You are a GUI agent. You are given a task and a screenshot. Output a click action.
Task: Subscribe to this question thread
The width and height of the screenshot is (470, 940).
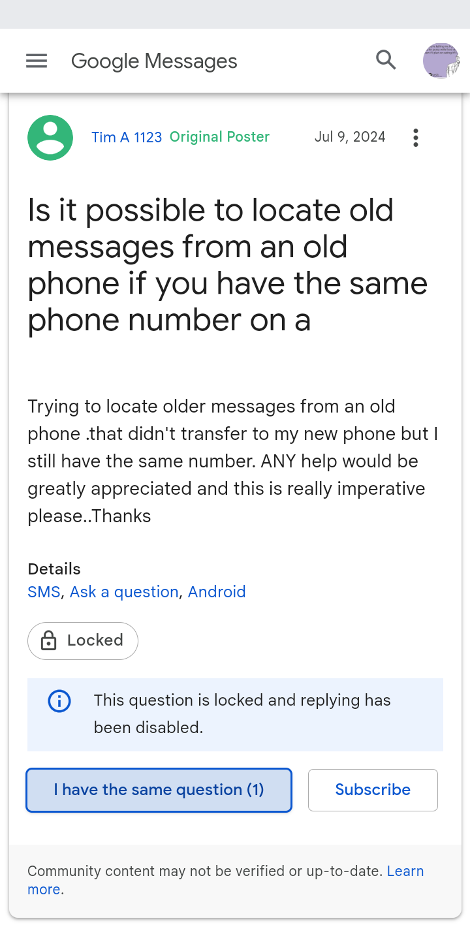click(x=373, y=790)
